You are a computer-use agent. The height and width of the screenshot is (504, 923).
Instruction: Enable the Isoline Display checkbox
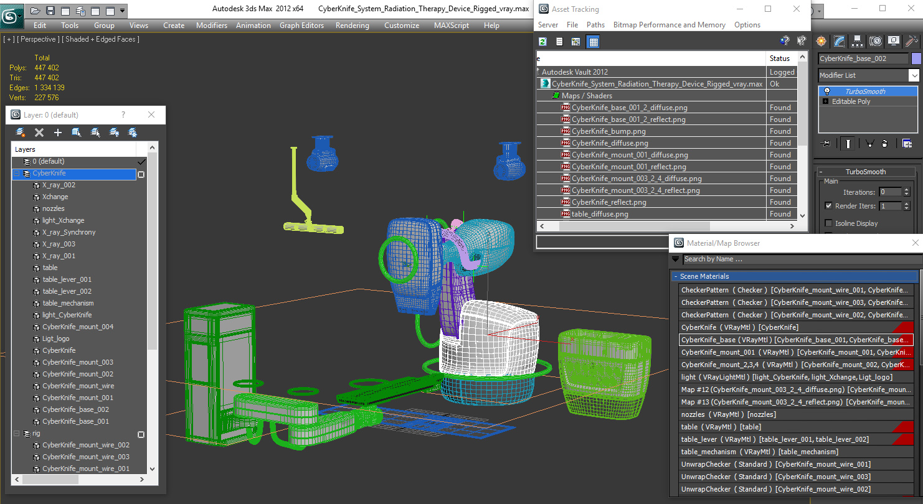tap(828, 223)
